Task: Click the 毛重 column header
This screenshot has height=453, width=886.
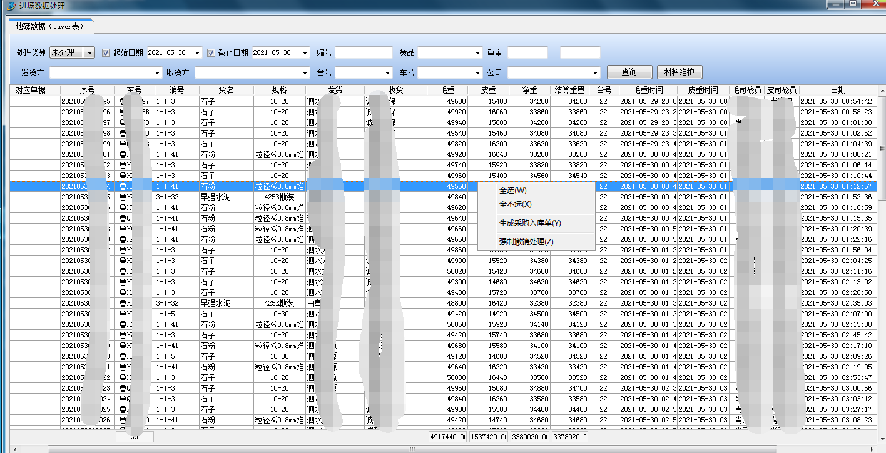Action: click(446, 91)
